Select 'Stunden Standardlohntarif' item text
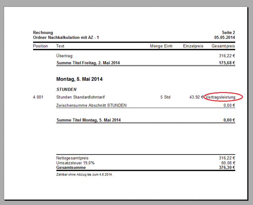 click(80, 97)
